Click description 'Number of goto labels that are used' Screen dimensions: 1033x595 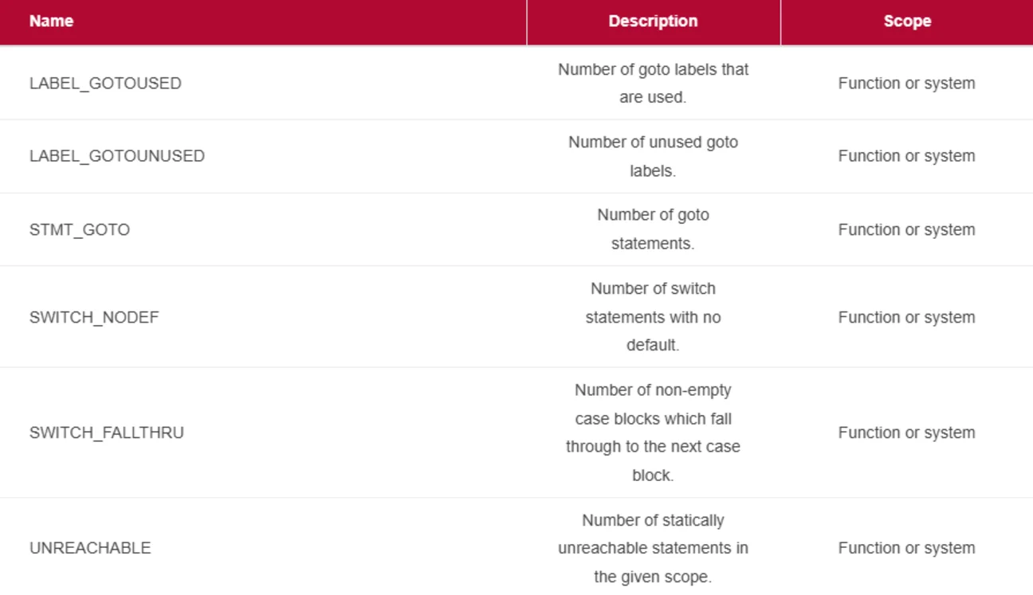[653, 83]
